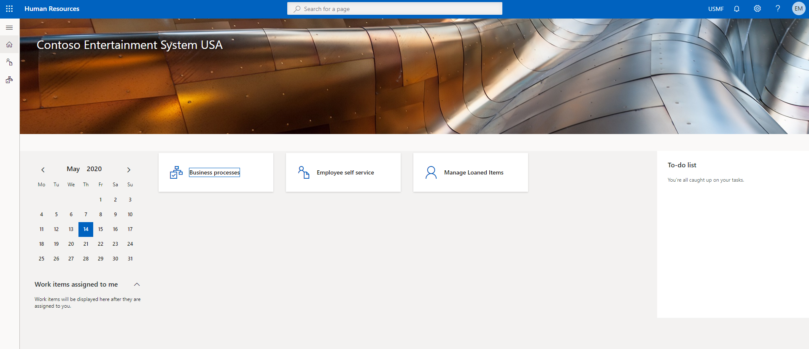The height and width of the screenshot is (349, 809).
Task: Go to previous month in calendar
Action: 43,170
